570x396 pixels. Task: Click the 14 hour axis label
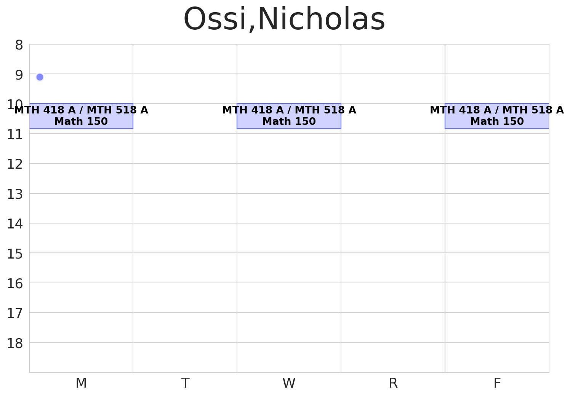(15, 224)
